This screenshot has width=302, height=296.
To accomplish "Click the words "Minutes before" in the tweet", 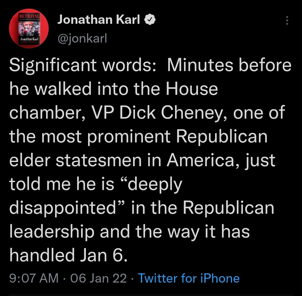I will pos(229,65).
